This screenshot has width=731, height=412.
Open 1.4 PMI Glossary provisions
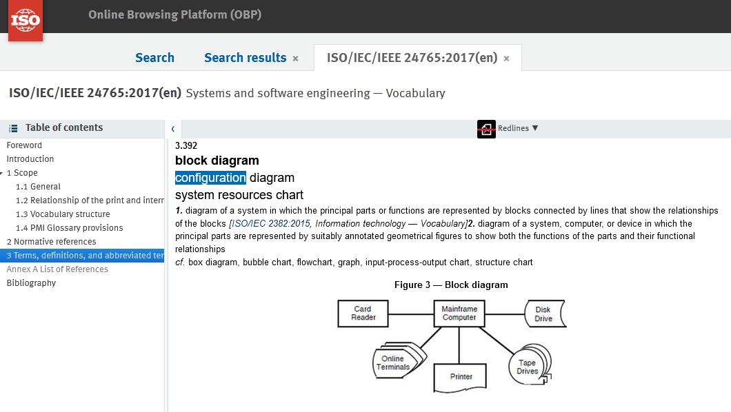[x=70, y=227]
